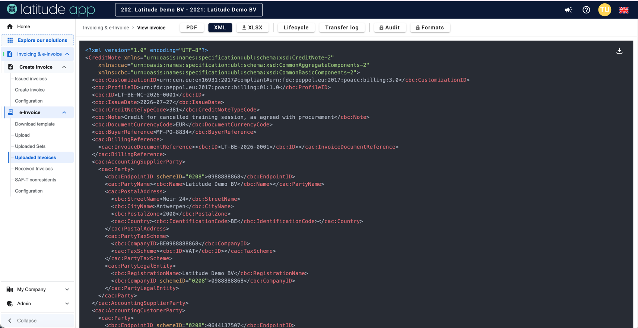Click the buyer reference MF-PO-8834

coord(172,132)
